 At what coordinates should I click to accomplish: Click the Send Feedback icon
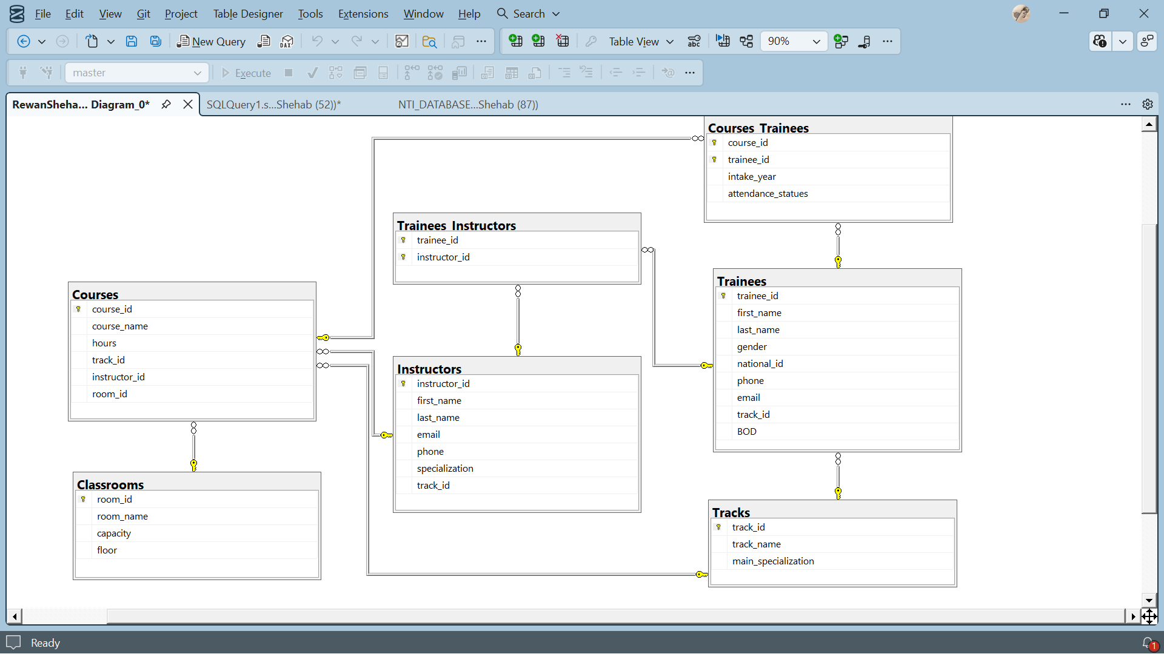[1147, 41]
